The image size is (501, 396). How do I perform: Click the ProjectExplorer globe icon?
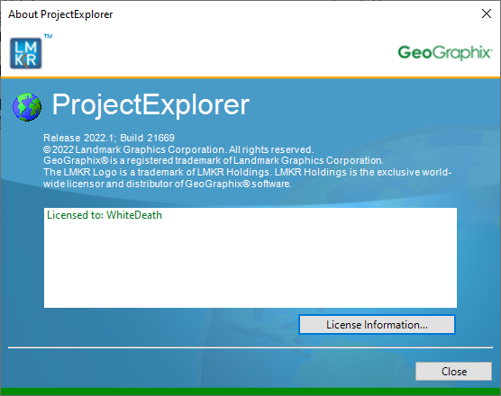point(27,107)
